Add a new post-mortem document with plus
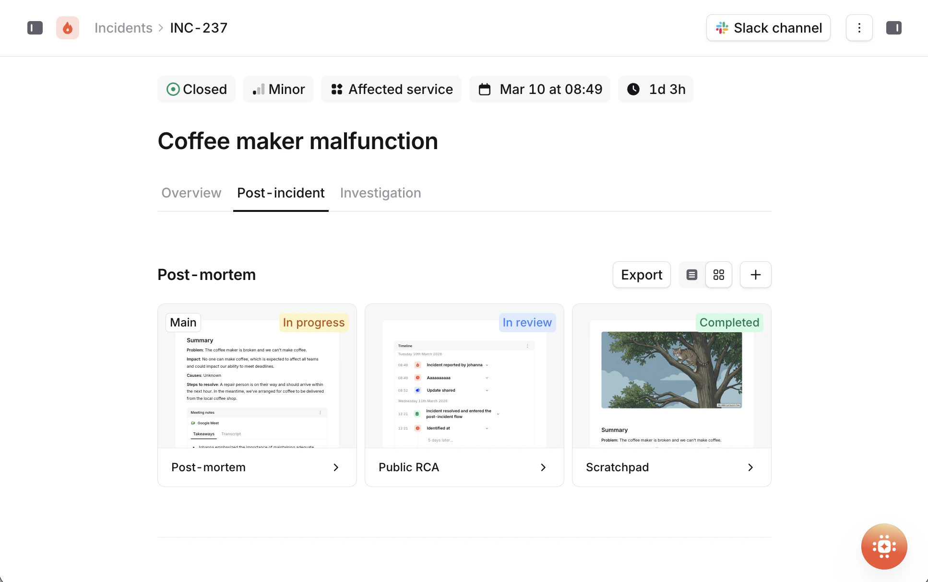The height and width of the screenshot is (582, 928). tap(756, 275)
